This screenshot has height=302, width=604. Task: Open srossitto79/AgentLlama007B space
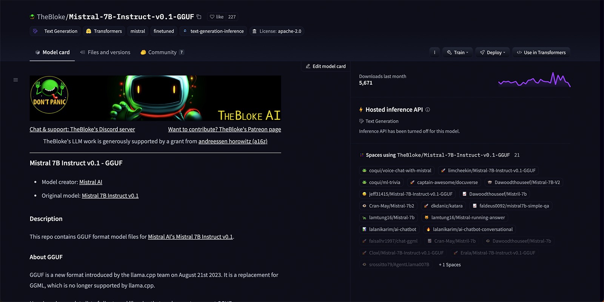pyautogui.click(x=396, y=264)
